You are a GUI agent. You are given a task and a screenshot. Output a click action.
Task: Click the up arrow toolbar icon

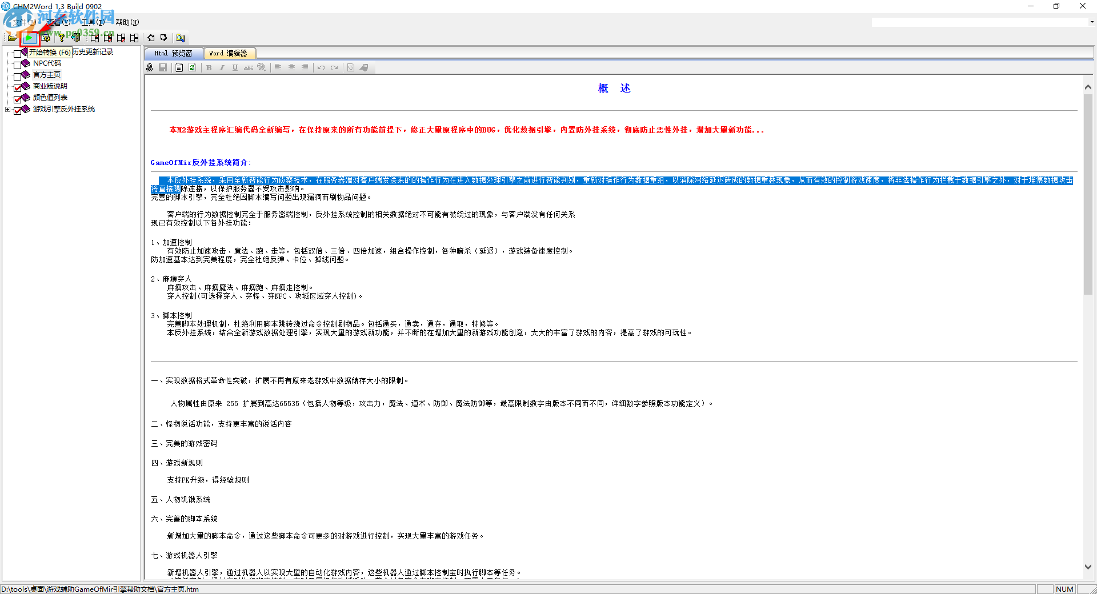[x=151, y=38]
